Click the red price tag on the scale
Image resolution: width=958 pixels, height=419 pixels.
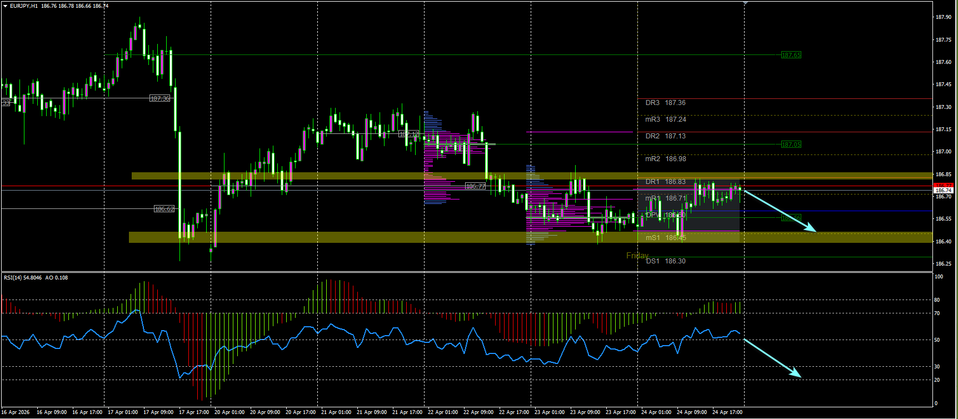pyautogui.click(x=944, y=186)
